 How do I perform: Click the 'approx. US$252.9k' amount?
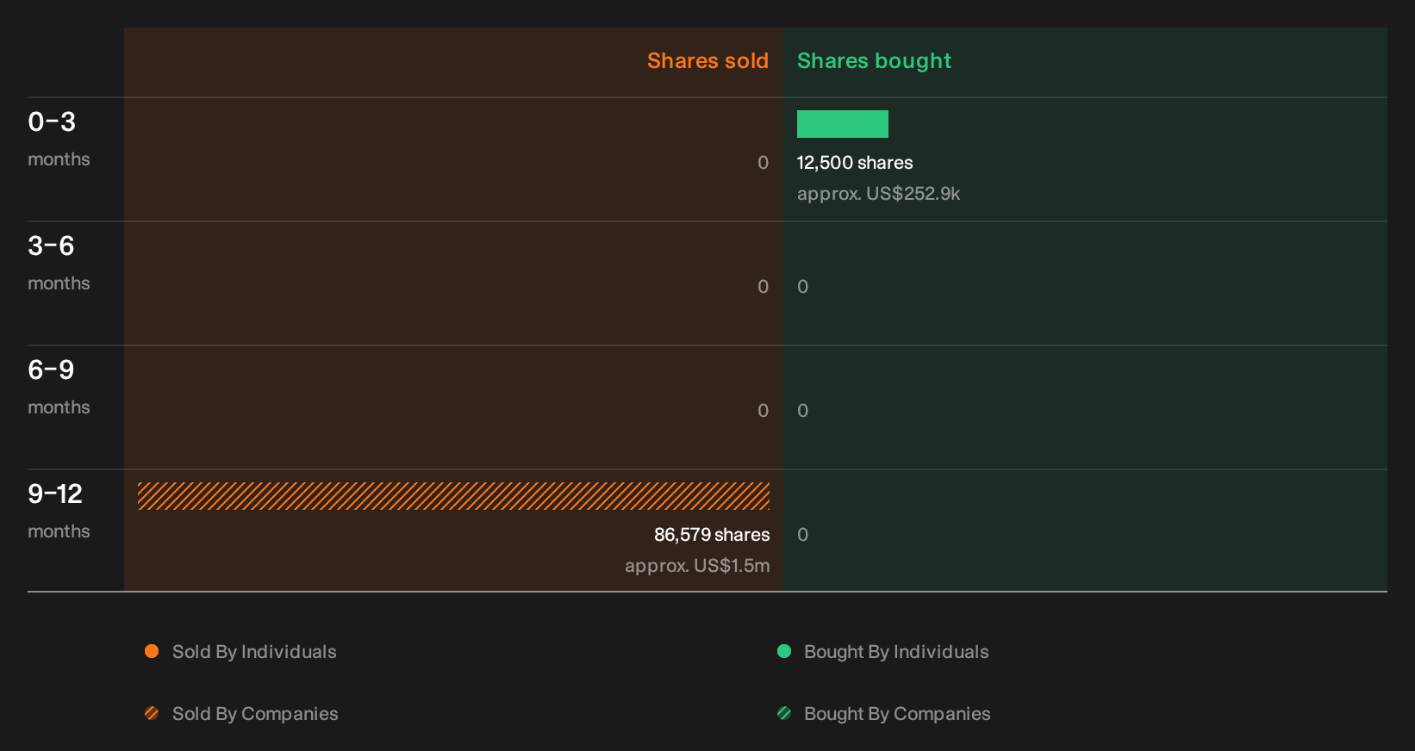pyautogui.click(x=878, y=194)
